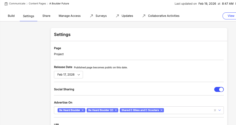This screenshot has width=236, height=125.
Task: Clear all Advertise On selections
Action: (215, 110)
